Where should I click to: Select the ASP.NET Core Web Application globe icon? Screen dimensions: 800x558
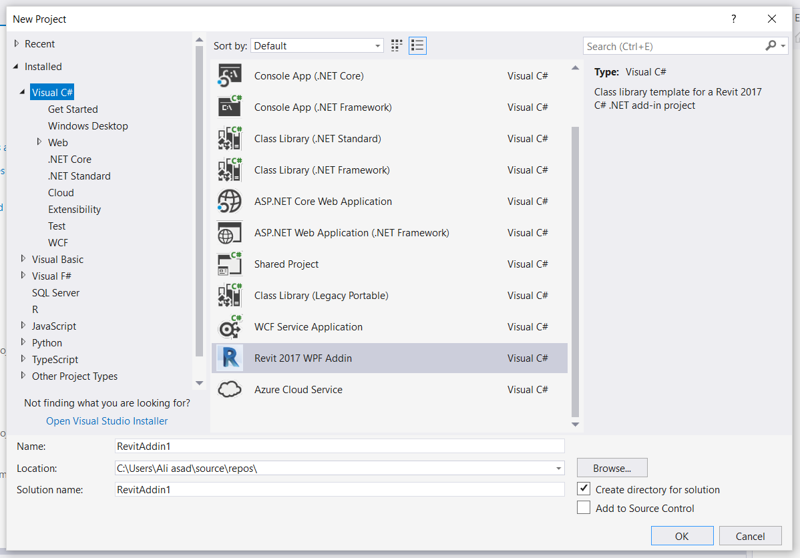230,201
